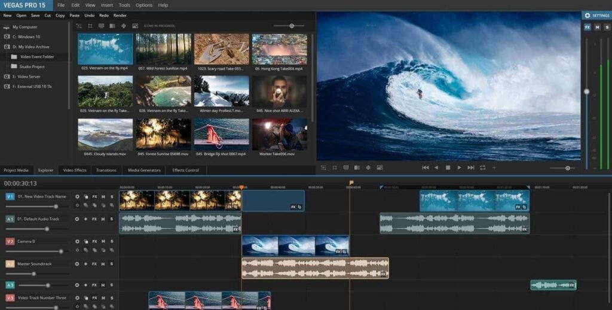Open the Tools menu
Image resolution: width=612 pixels, height=310 pixels.
[x=124, y=5]
